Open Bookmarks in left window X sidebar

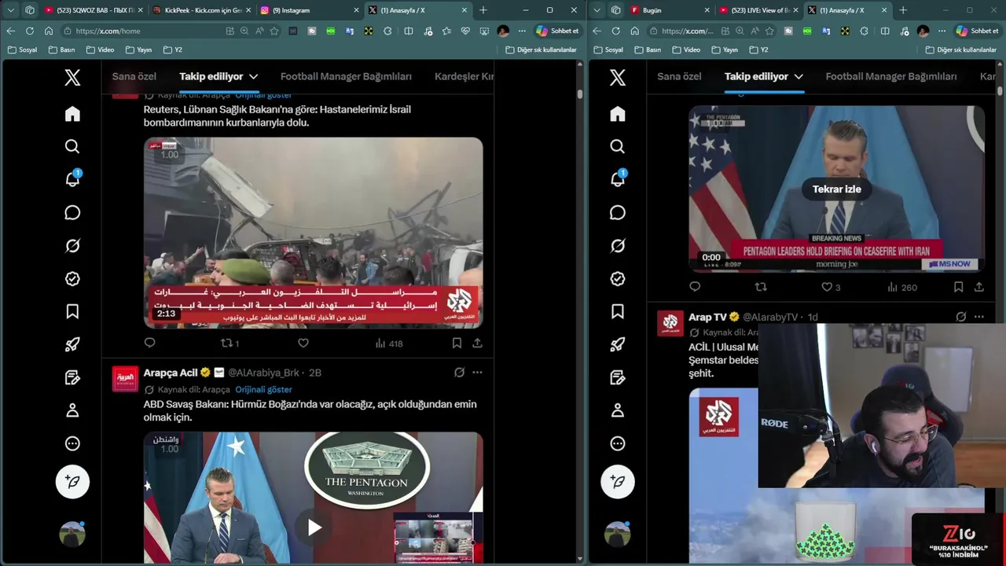click(72, 312)
